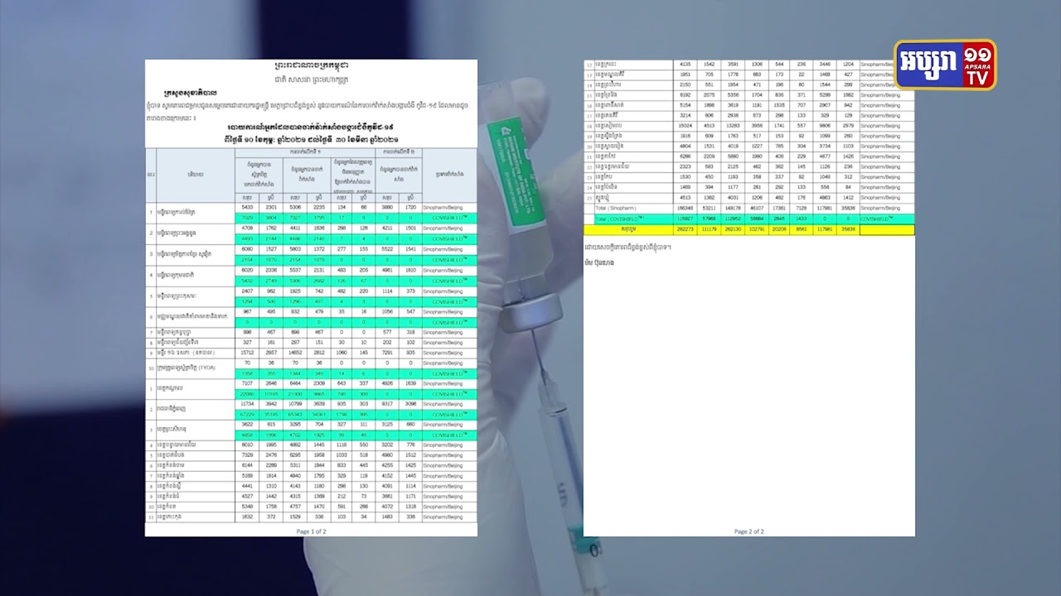The width and height of the screenshot is (1061, 596).
Task: Click row 1 first value 5433
Action: click(247, 206)
